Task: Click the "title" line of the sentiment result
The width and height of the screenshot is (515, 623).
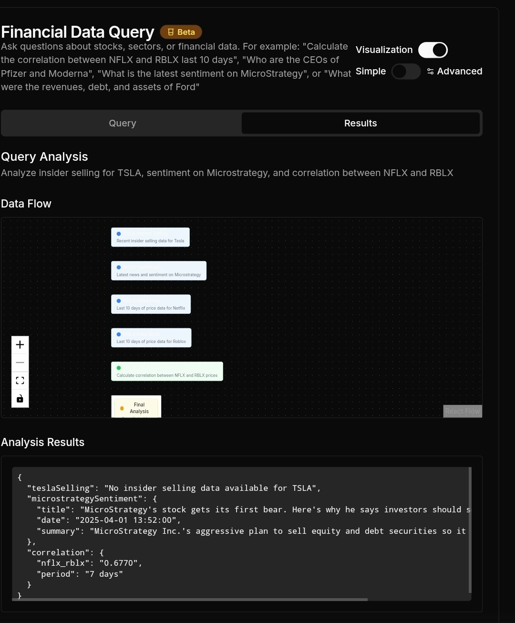Action: point(253,509)
